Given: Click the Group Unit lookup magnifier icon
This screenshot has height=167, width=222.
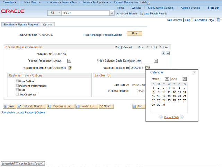Looking at the screenshot, I should pos(65,54).
